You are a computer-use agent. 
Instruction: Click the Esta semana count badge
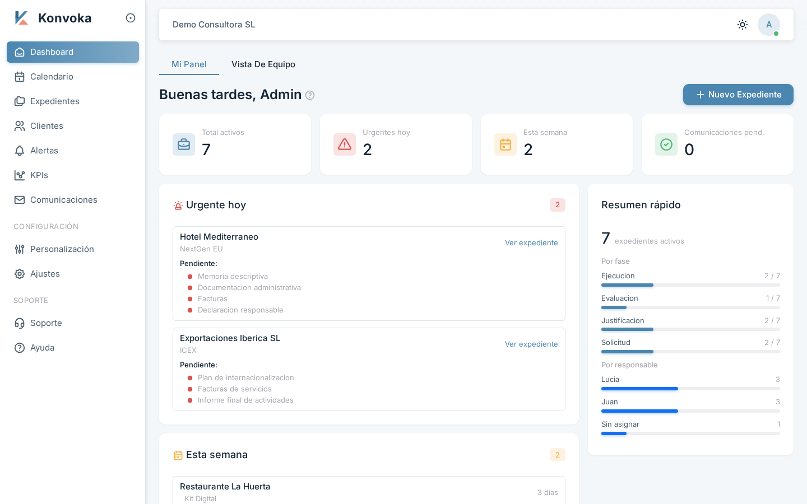click(558, 455)
